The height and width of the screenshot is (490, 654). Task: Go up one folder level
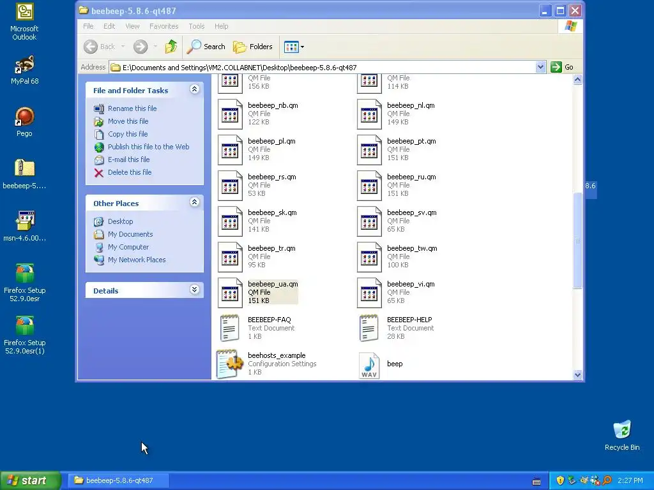(171, 47)
